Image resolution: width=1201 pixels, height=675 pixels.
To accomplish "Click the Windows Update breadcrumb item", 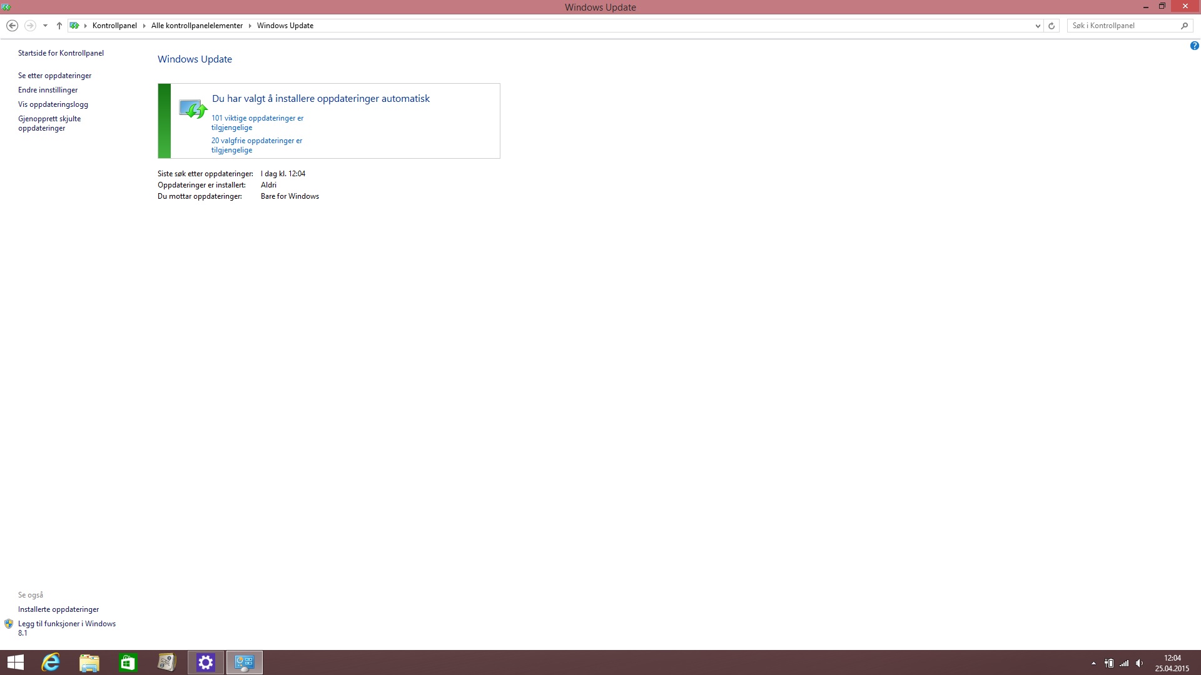I will pos(285,26).
